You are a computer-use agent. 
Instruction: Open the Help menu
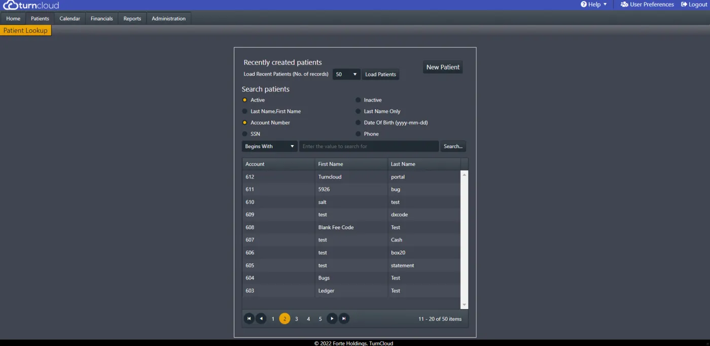point(594,5)
